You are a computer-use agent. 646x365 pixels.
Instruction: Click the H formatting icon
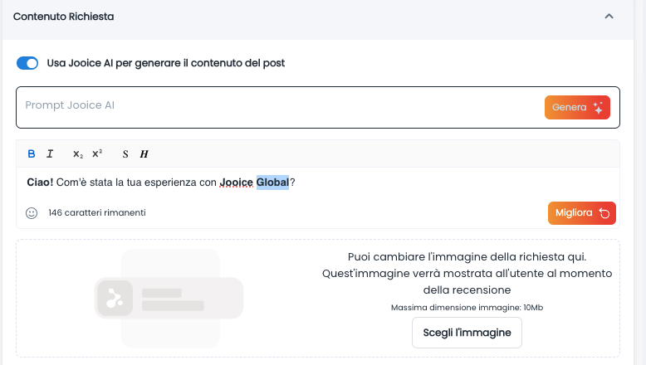[x=144, y=154]
